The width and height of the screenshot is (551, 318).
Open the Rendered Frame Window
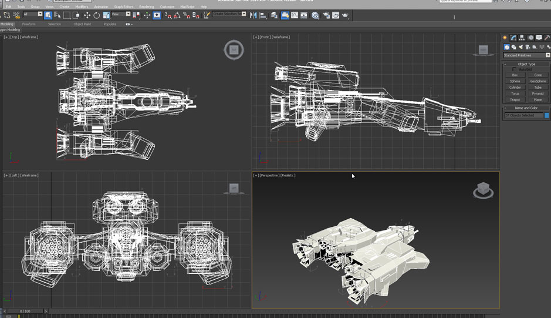pos(336,15)
